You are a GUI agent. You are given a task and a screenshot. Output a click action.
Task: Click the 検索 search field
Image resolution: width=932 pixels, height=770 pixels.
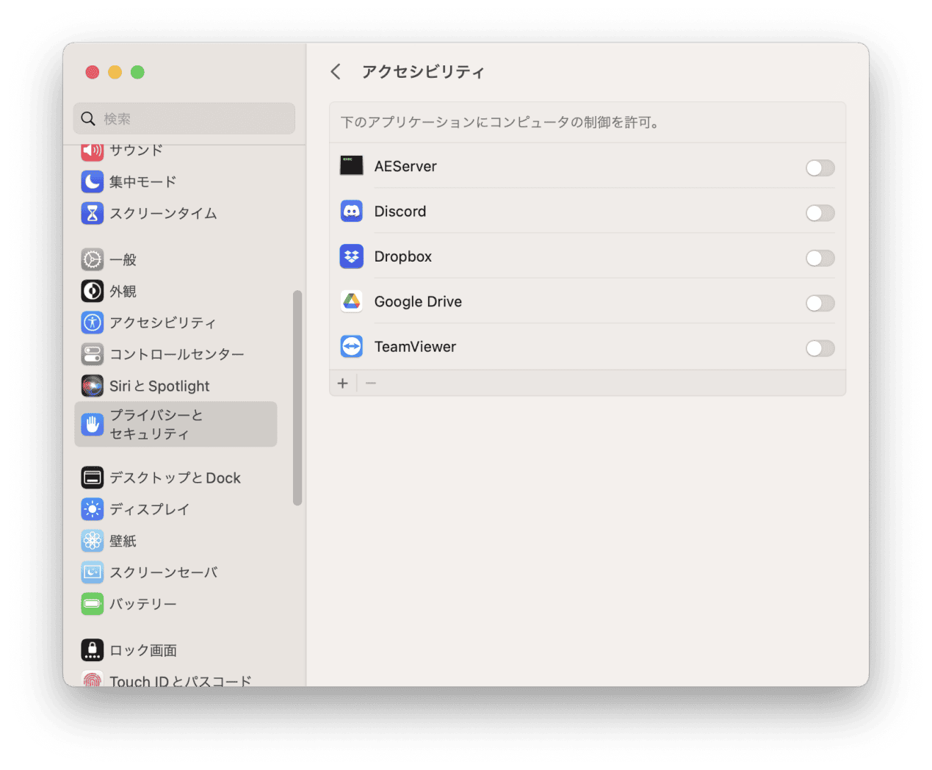pos(184,118)
